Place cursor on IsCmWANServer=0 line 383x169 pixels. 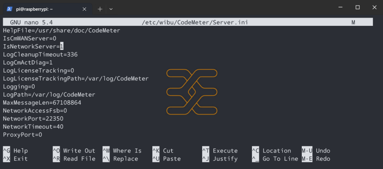29,38
